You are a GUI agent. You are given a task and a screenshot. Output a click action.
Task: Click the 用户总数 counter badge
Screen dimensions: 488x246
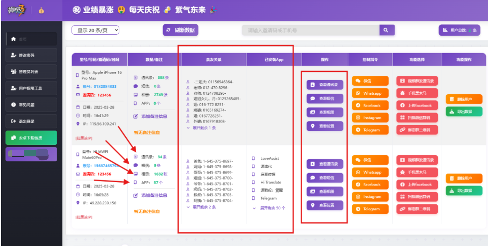459,30
